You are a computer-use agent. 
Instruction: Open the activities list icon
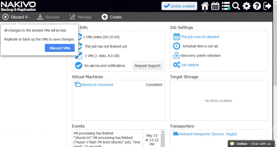coord(226,6)
